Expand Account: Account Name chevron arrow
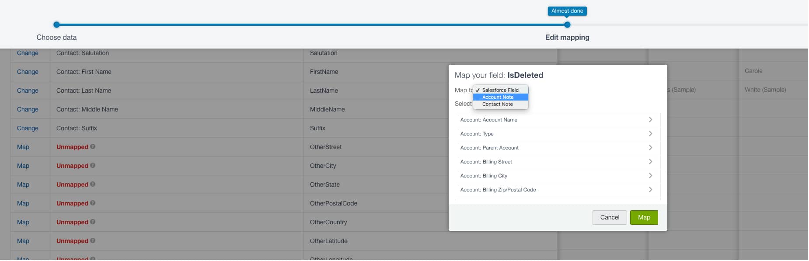 click(650, 120)
